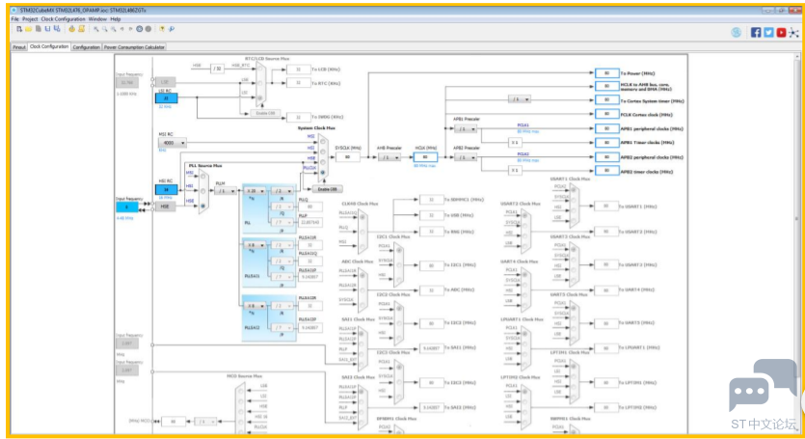Open the APB1 Prescaler dropdown
This screenshot has height=439, width=805.
click(467, 129)
